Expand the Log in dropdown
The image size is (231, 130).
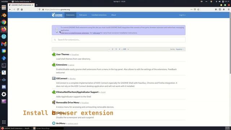click(x=182, y=15)
